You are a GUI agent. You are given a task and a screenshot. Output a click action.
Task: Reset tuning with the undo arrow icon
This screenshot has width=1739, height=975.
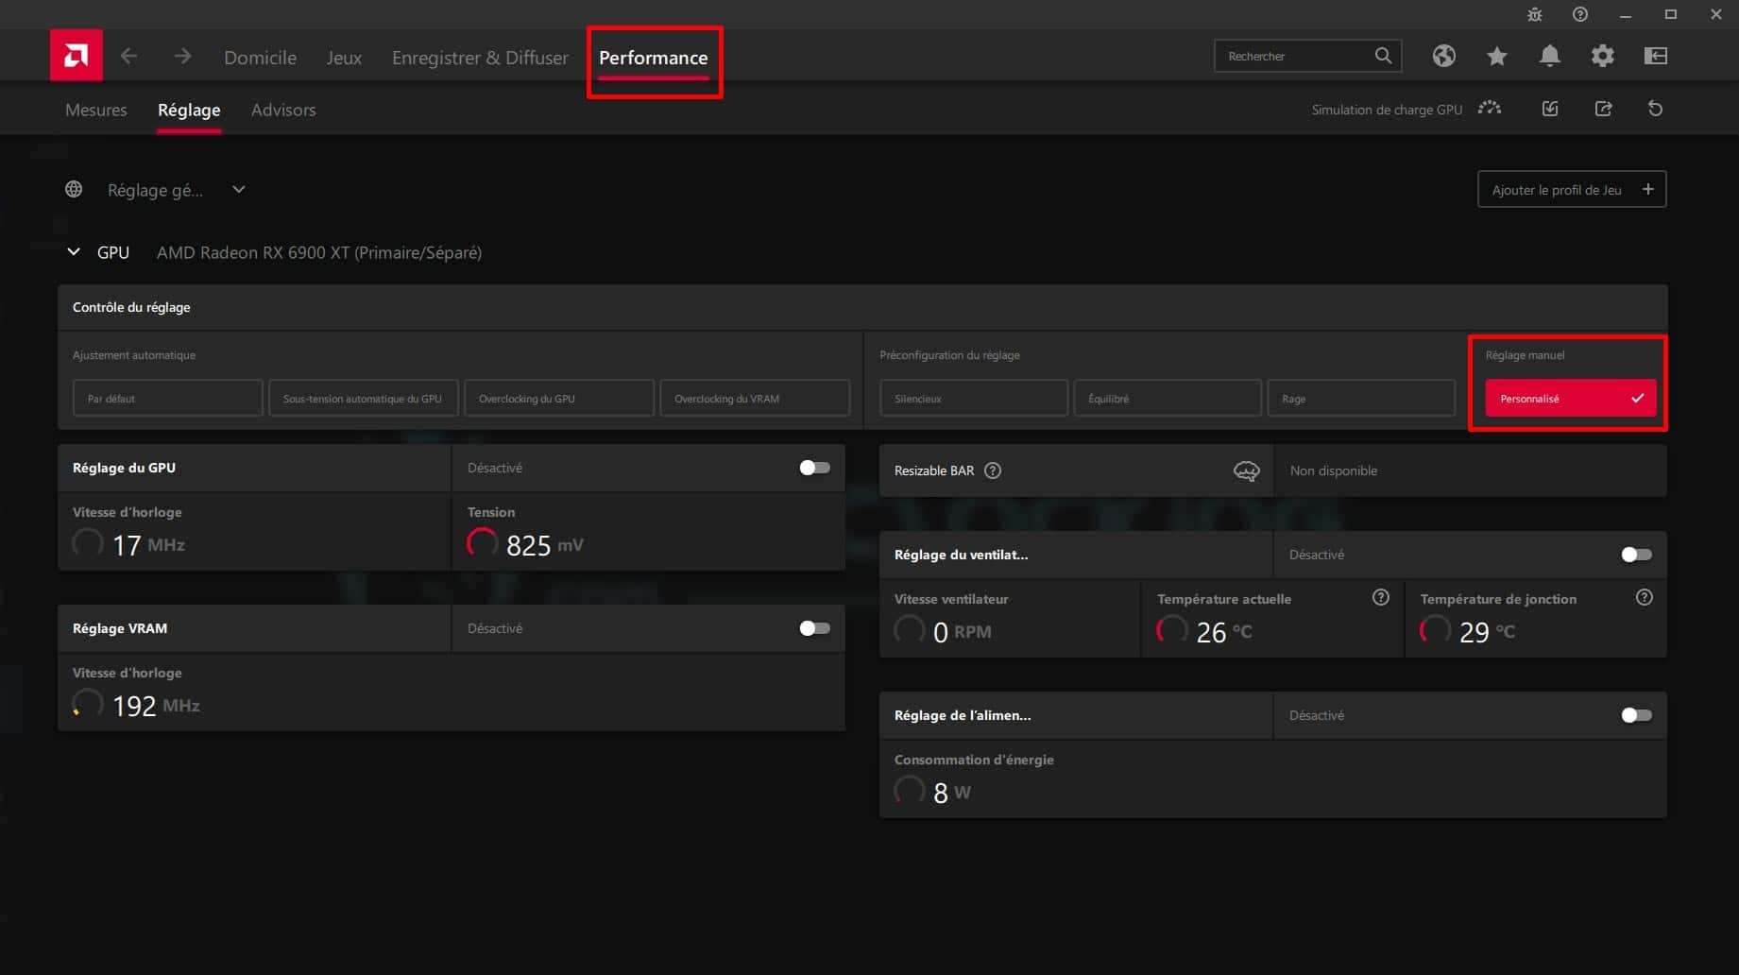pyautogui.click(x=1655, y=109)
